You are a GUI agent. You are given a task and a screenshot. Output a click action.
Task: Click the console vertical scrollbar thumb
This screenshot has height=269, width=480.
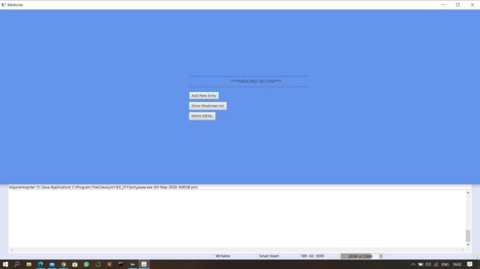pos(467,236)
